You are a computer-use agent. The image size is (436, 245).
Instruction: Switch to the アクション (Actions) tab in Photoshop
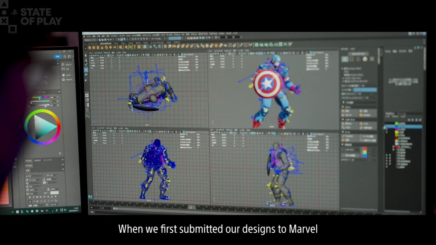pos(29,166)
